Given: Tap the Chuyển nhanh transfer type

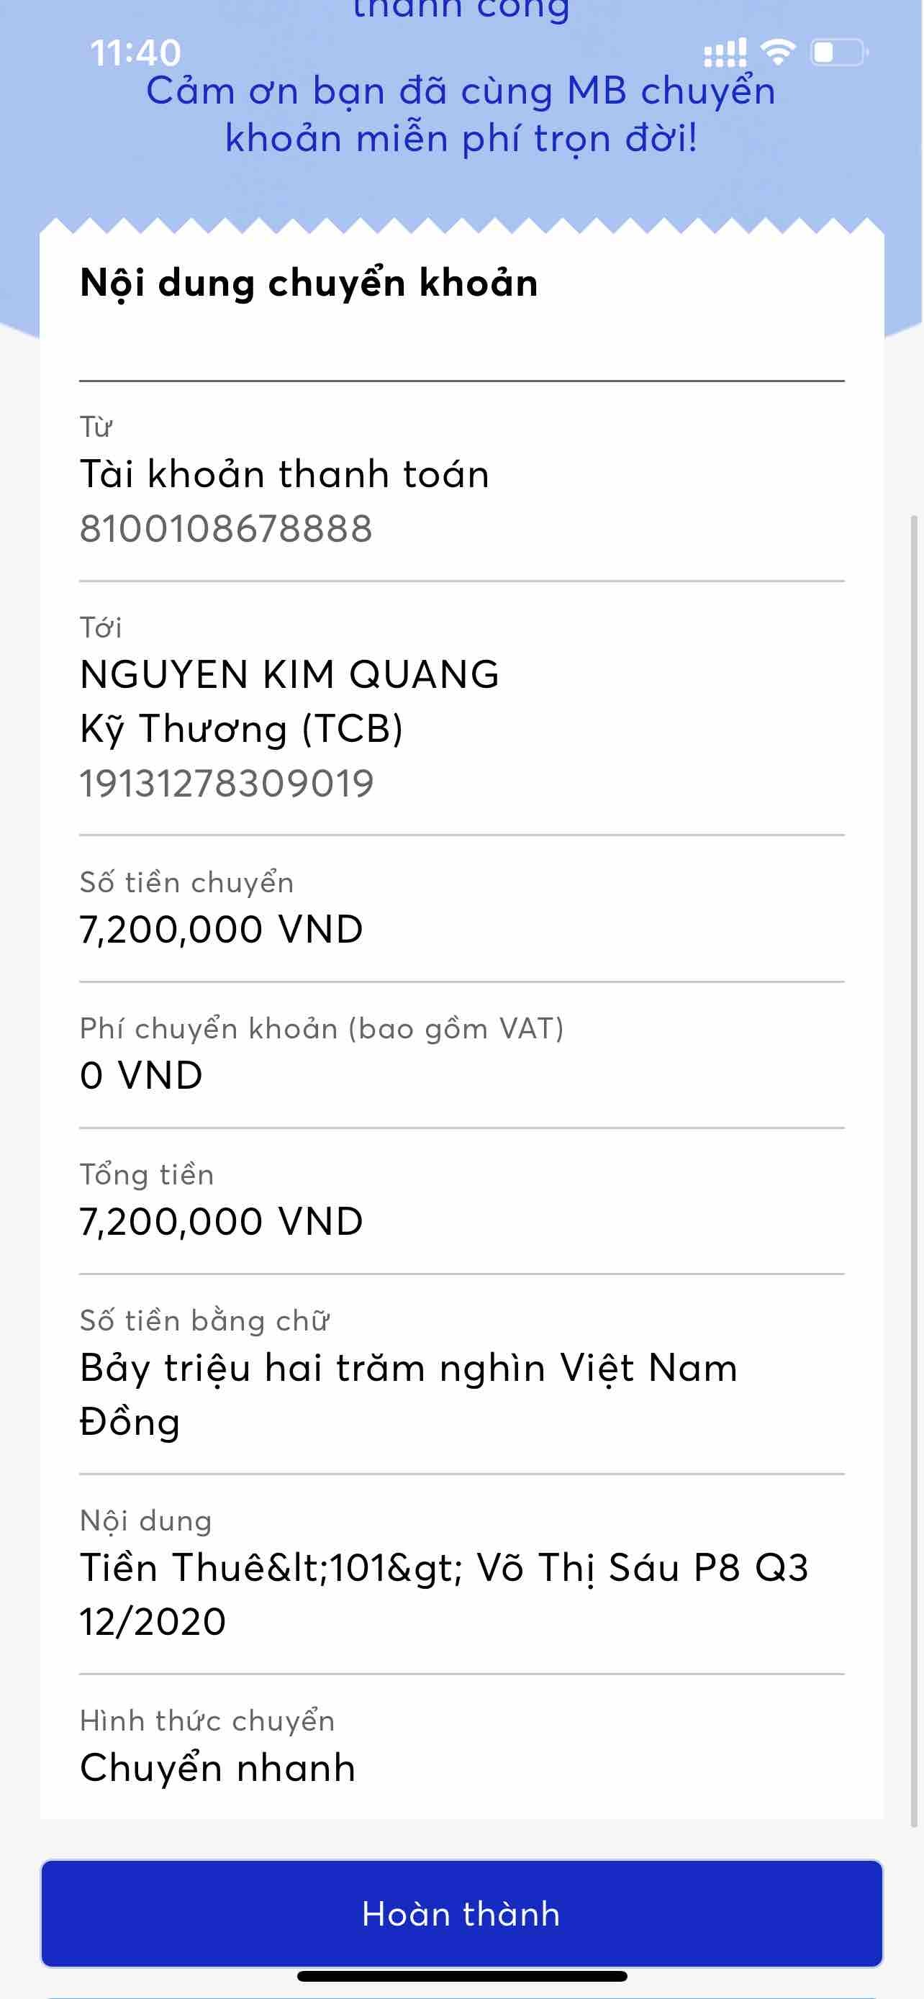Looking at the screenshot, I should [217, 1768].
